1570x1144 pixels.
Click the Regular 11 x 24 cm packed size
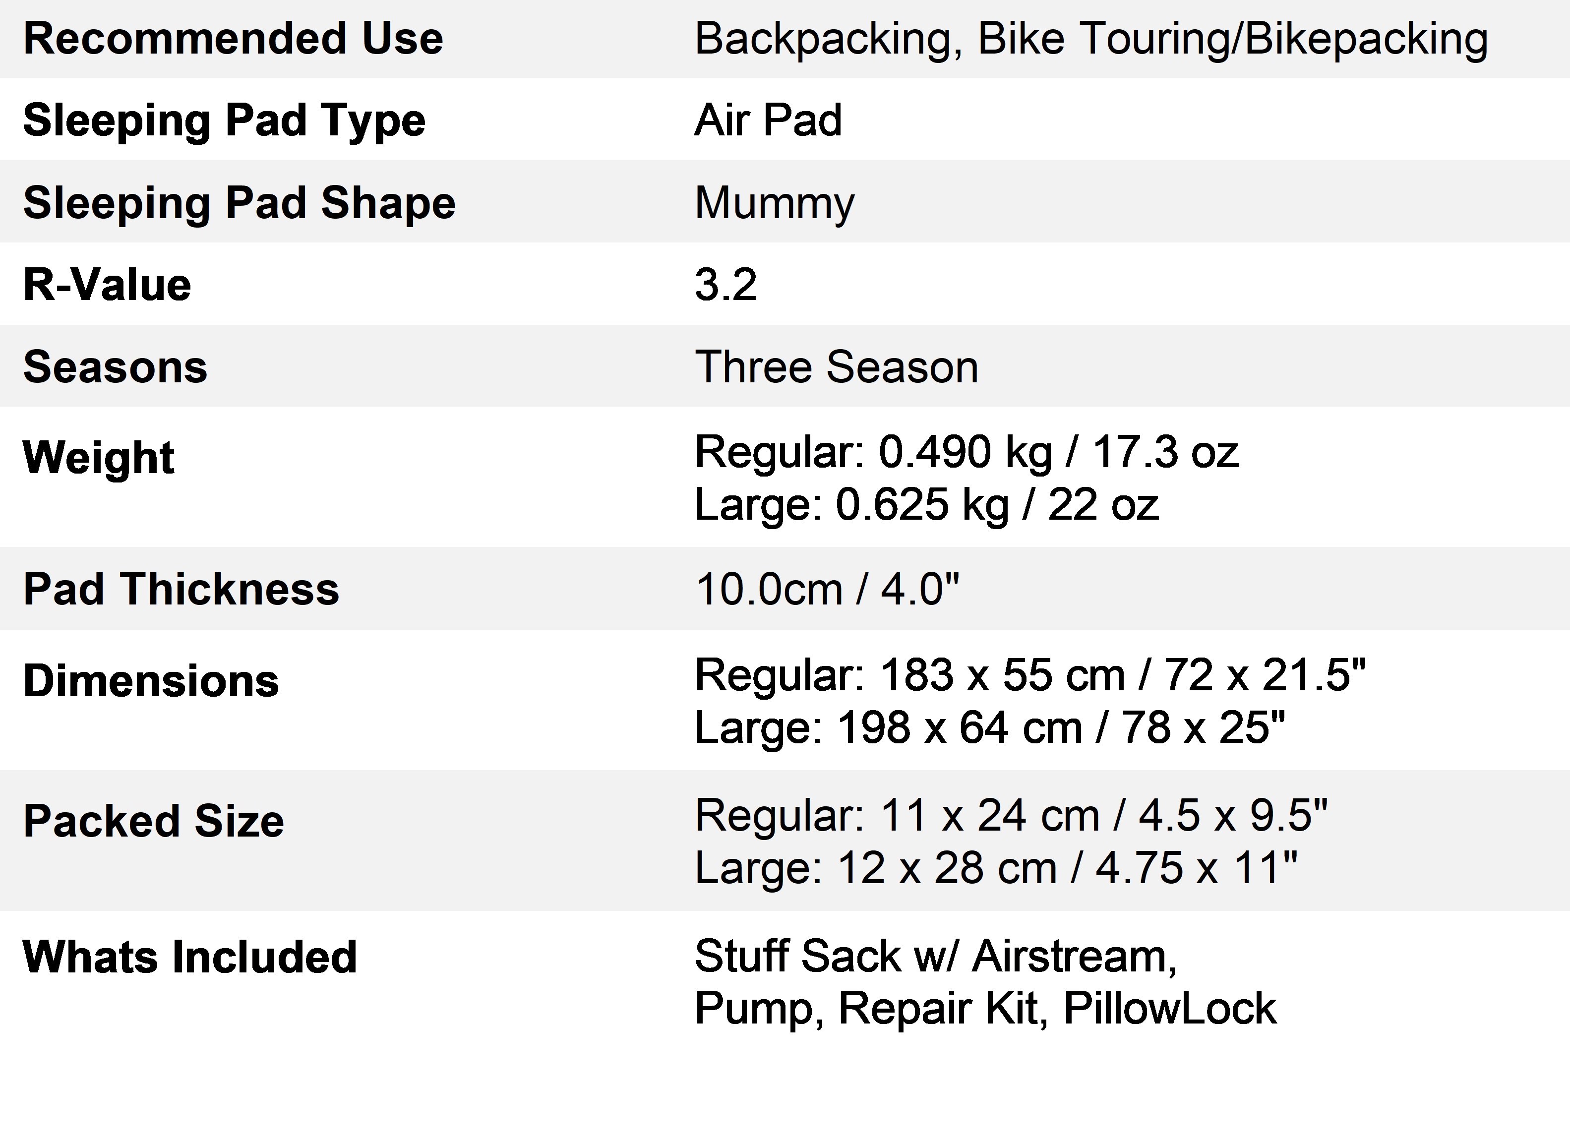[x=1011, y=815]
